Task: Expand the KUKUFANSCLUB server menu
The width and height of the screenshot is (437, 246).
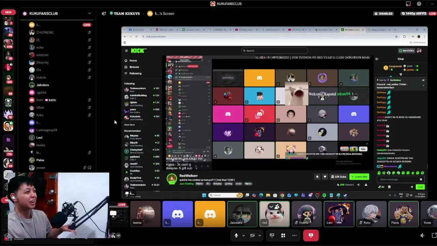Action: point(89,13)
